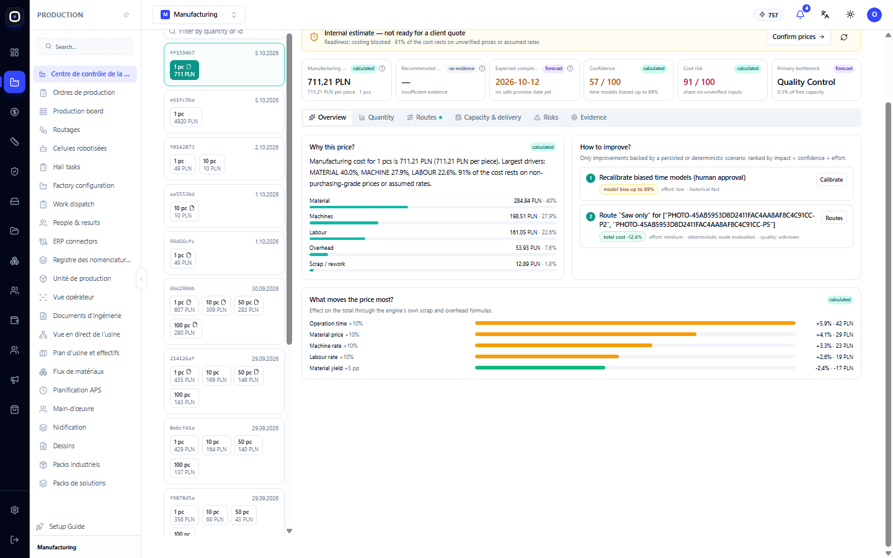893x558 pixels.
Task: Select the 1 pc 4920 PLN quote chip
Action: pyautogui.click(x=185, y=118)
